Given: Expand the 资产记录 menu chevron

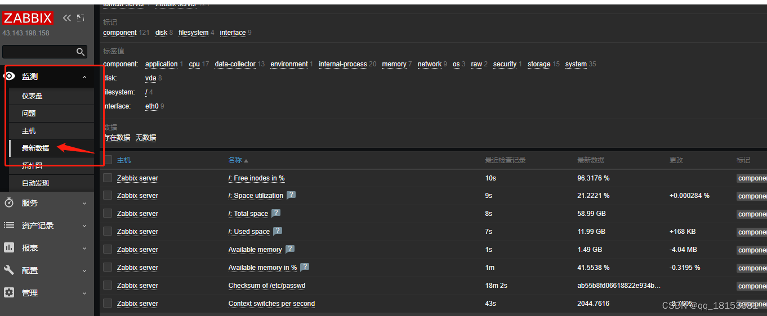Looking at the screenshot, I should pyautogui.click(x=84, y=226).
